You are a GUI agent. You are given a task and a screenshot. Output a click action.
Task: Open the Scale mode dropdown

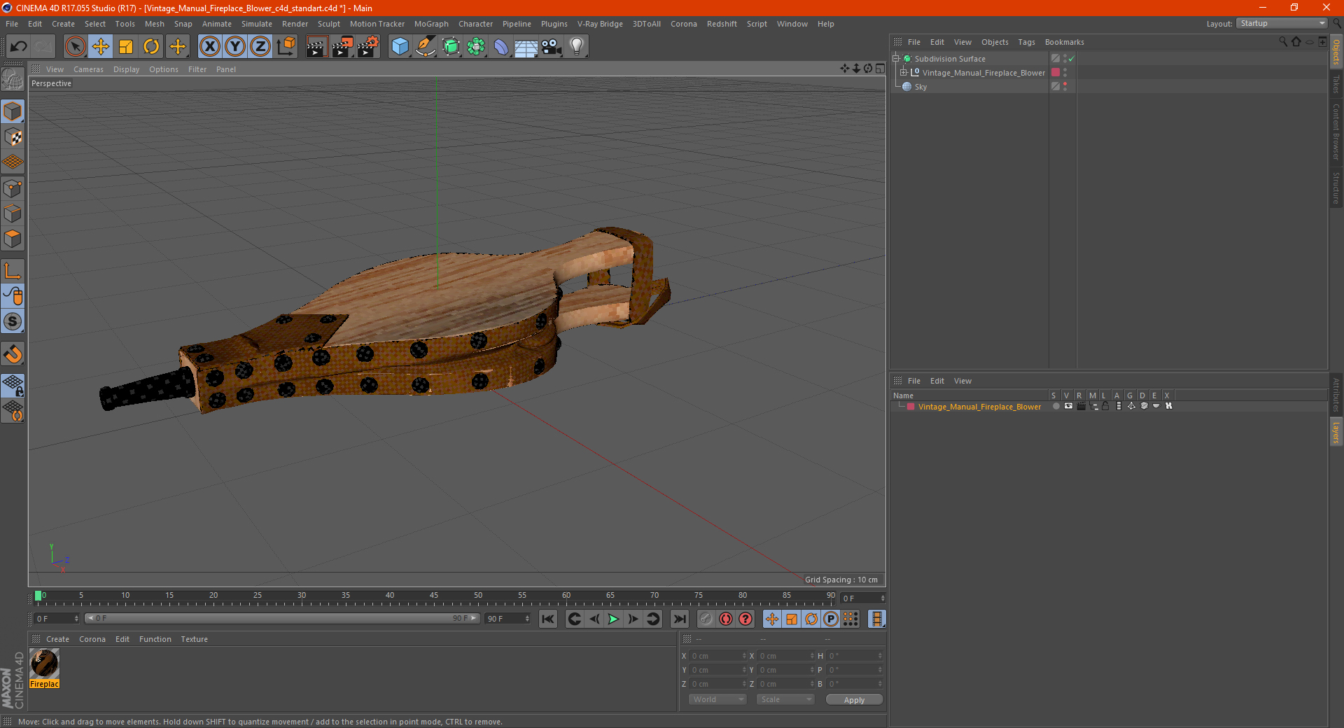[785, 700]
